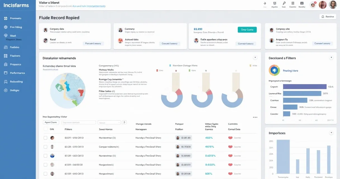Click the heart icon in the 480% row

pyautogui.click(x=230, y=138)
